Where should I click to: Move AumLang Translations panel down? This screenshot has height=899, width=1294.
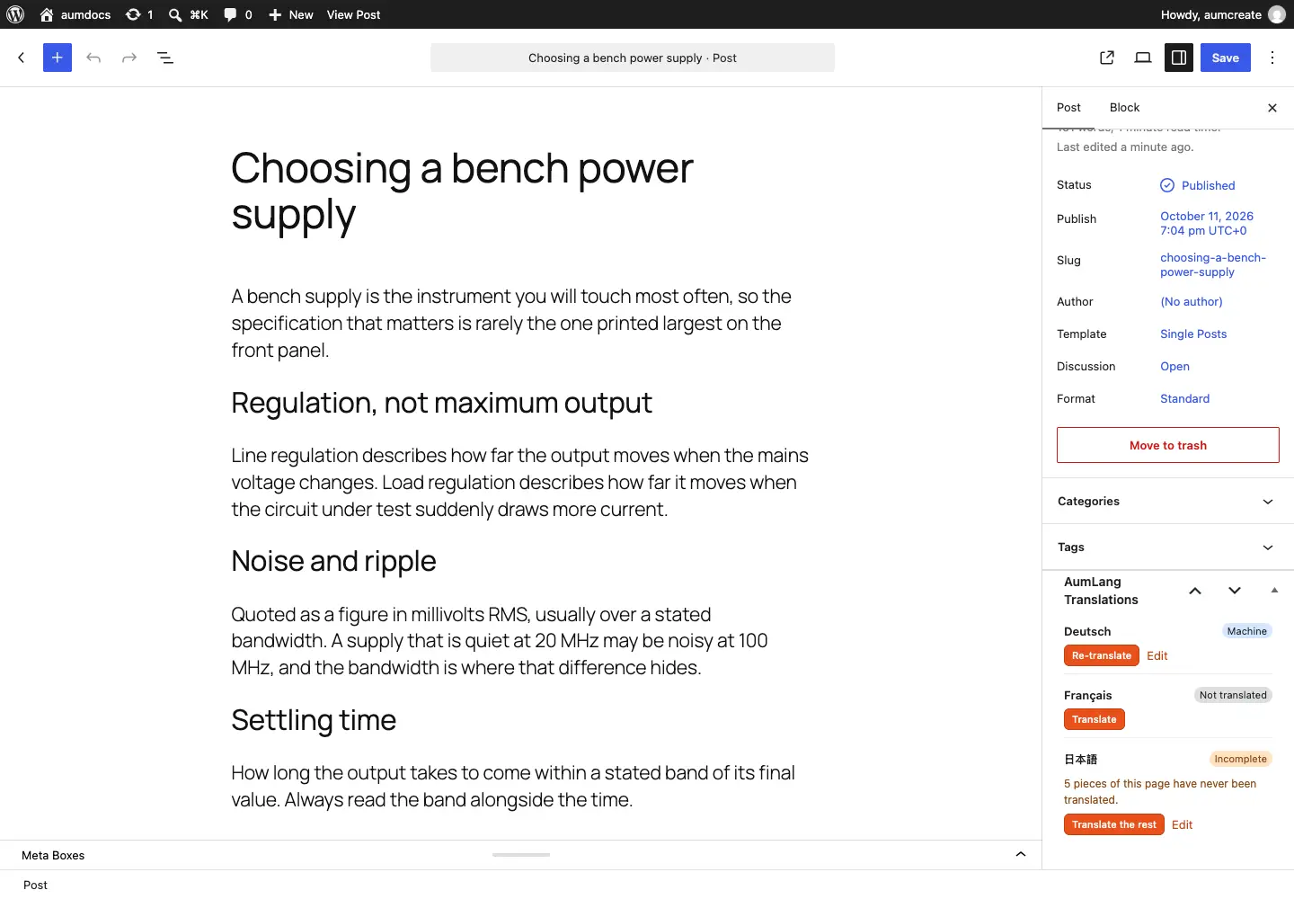pyautogui.click(x=1235, y=591)
